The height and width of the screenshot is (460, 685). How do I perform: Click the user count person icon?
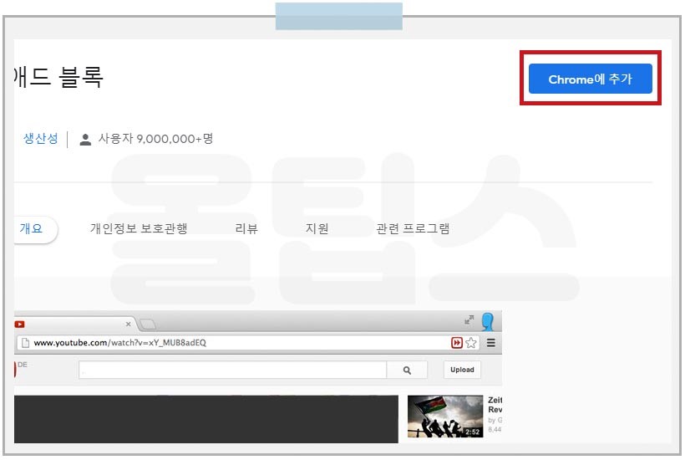coord(85,140)
